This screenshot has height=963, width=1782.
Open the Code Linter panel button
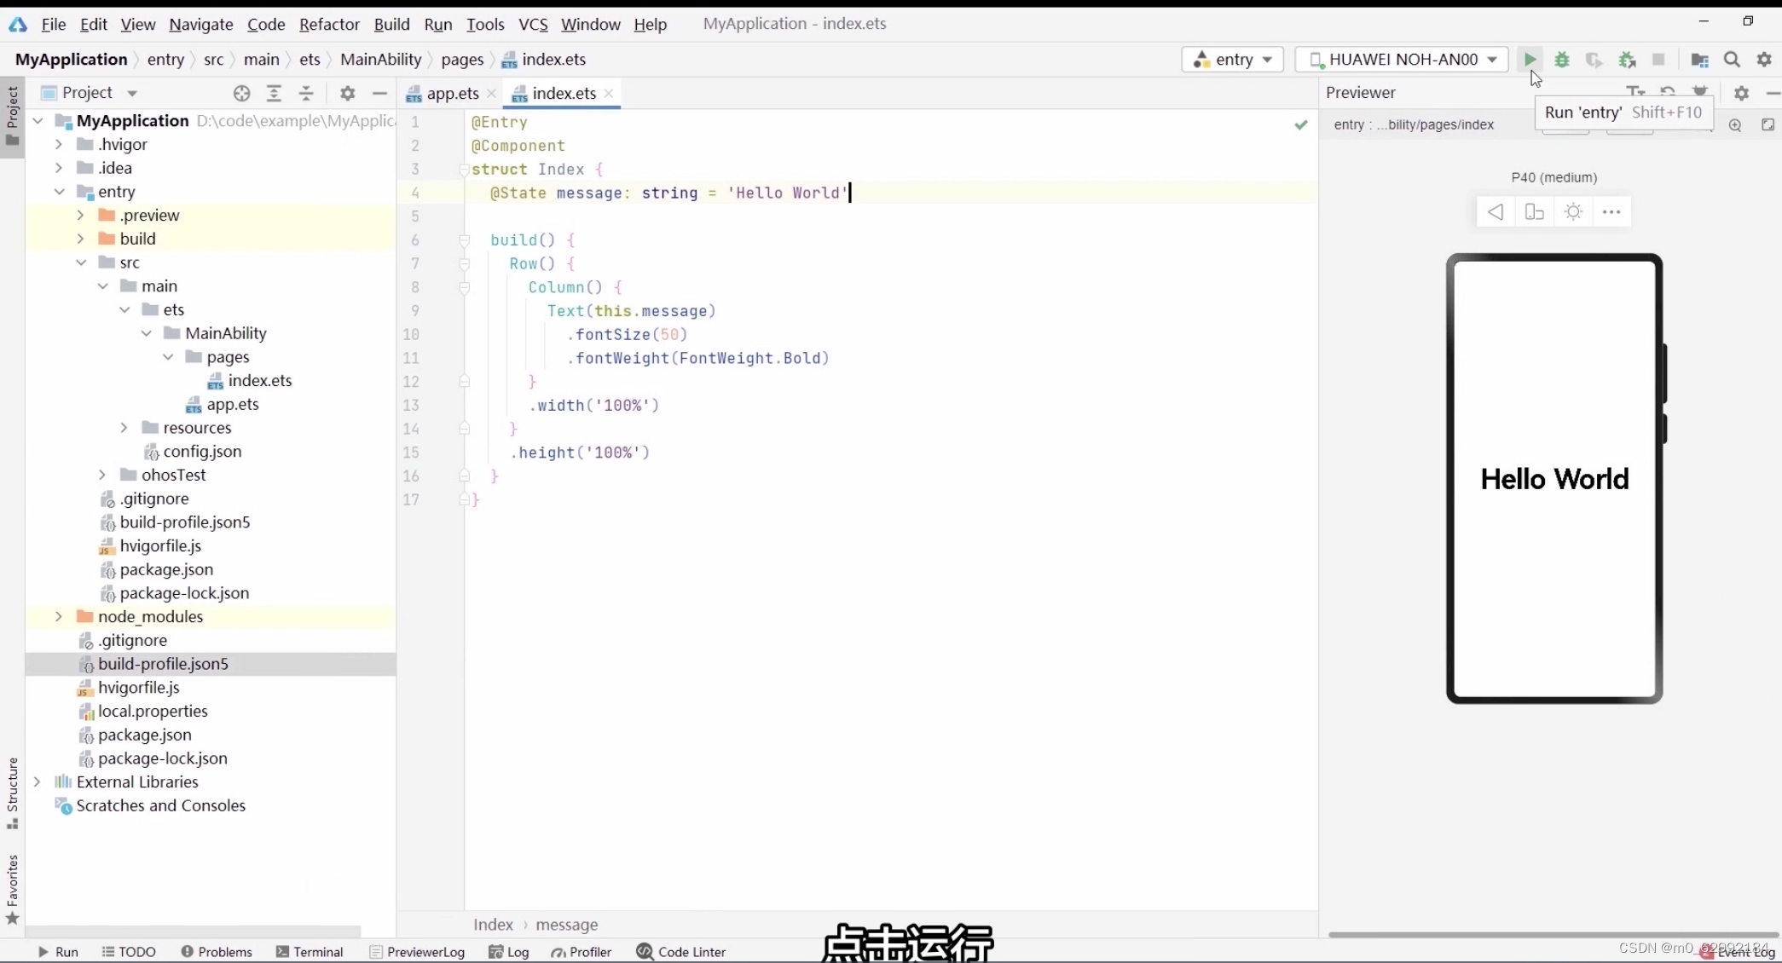(x=681, y=952)
